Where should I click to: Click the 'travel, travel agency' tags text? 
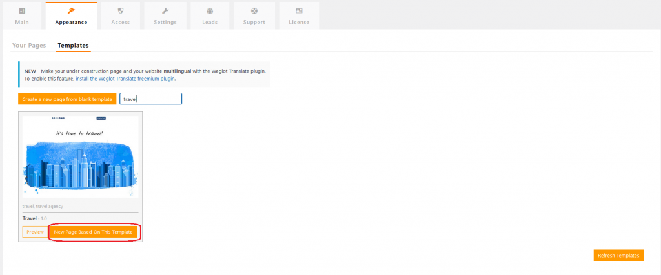coord(43,207)
